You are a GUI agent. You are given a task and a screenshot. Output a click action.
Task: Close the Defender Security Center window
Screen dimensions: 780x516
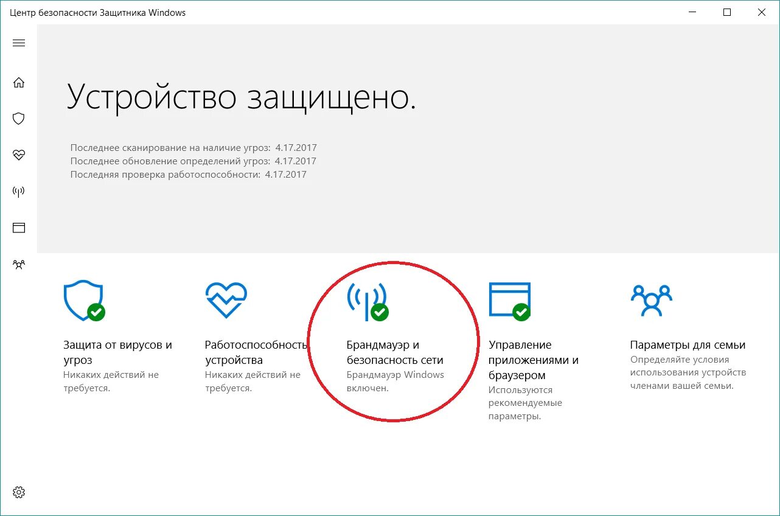point(762,12)
